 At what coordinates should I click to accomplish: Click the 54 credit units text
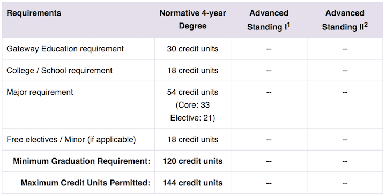(193, 92)
